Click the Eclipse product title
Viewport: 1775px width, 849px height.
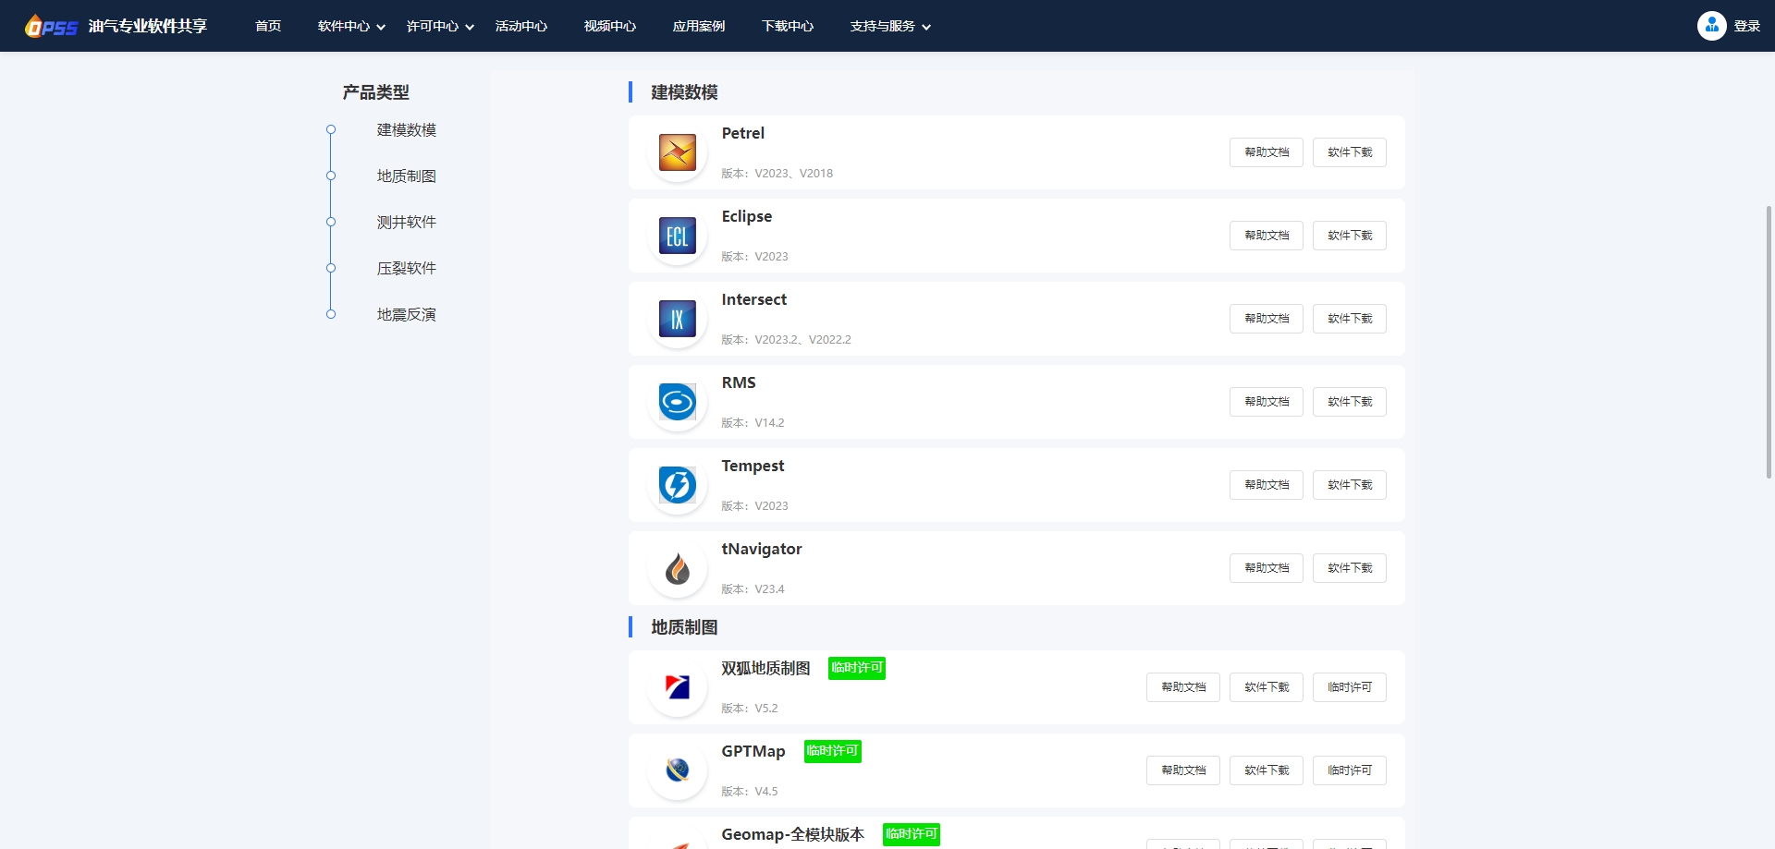tap(747, 216)
